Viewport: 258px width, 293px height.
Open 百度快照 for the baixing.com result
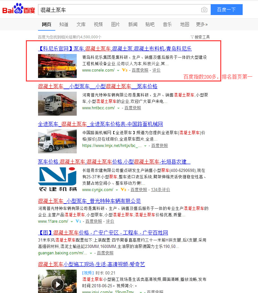tap(105, 253)
